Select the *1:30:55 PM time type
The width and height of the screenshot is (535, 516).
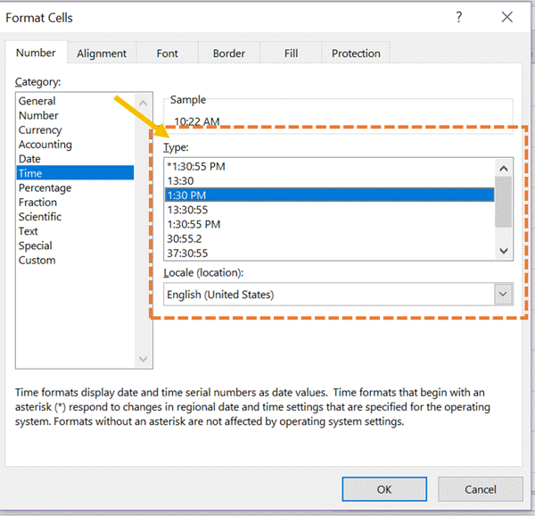coord(330,166)
